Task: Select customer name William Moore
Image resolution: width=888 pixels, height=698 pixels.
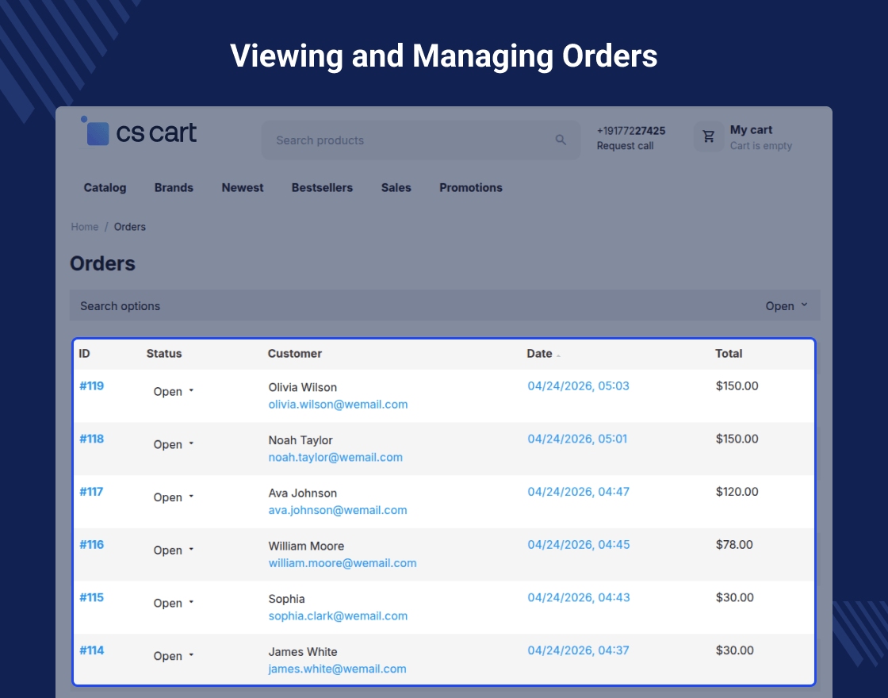Action: click(306, 547)
